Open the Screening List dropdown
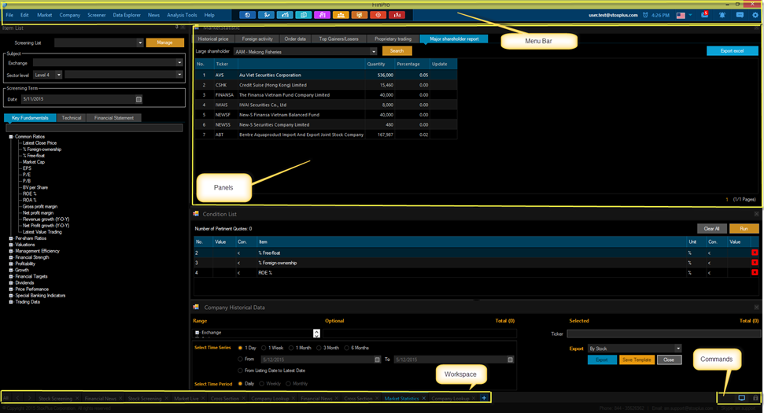Screen dimensions: 764x413 pyautogui.click(x=140, y=42)
